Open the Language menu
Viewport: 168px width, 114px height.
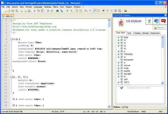[x=38, y=7]
